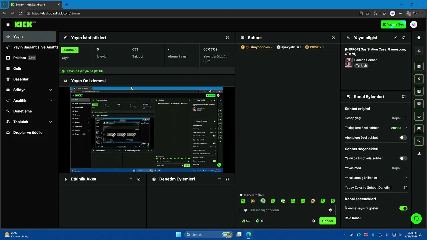
Task: Insert the brown square-face emote
Action: pyautogui.click(x=253, y=201)
